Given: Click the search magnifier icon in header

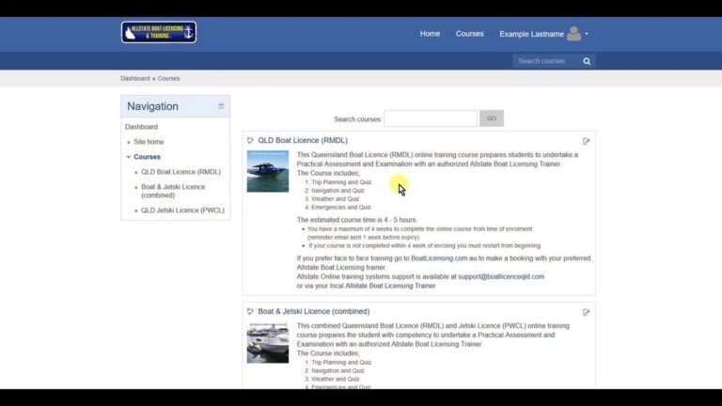Looking at the screenshot, I should coord(587,61).
